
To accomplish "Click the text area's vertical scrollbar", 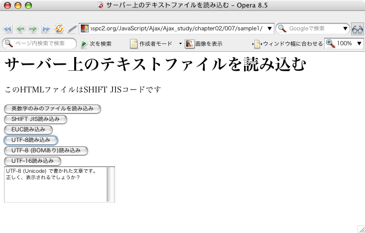I will coord(111,184).
